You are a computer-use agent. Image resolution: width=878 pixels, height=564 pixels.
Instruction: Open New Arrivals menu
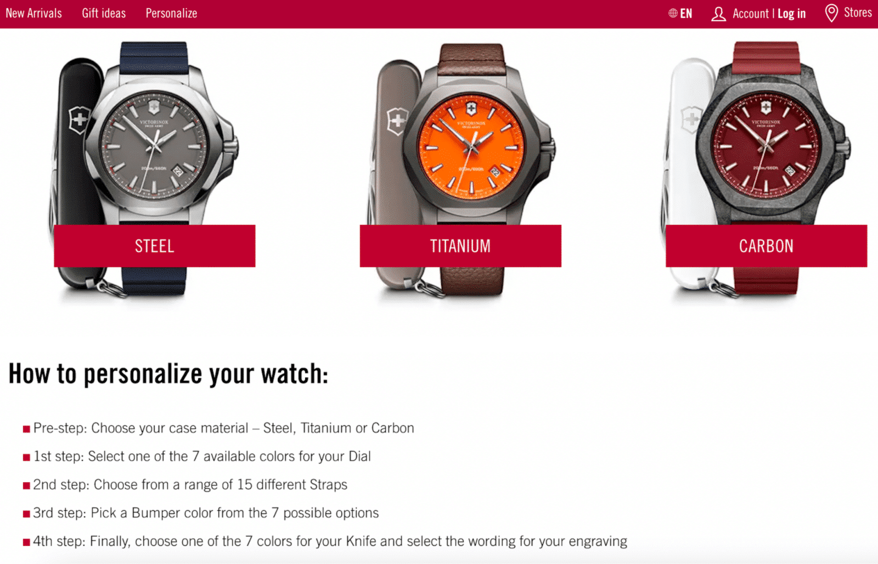[x=34, y=13]
